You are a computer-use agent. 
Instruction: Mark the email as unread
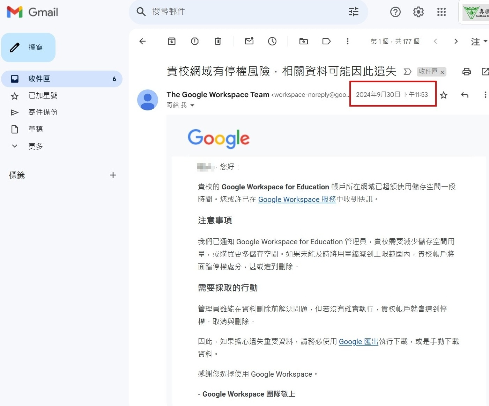pyautogui.click(x=249, y=41)
